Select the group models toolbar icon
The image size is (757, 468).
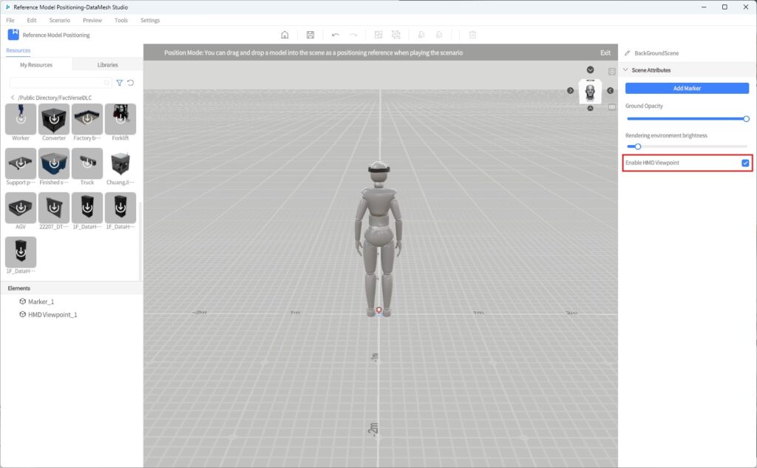378,34
